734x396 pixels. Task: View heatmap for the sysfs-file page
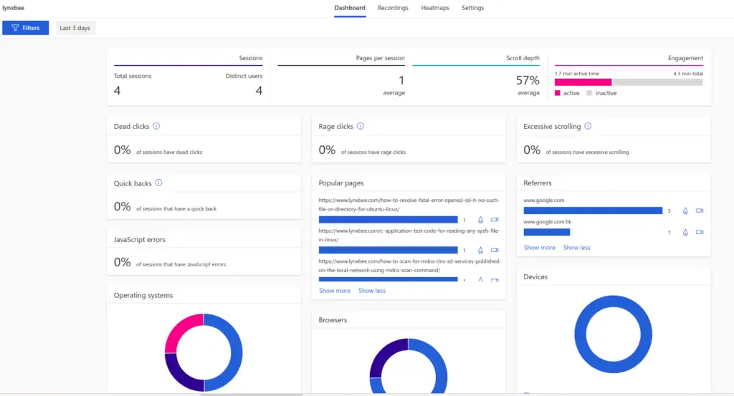tap(480, 250)
